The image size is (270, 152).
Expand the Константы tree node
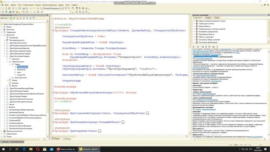[2, 30]
